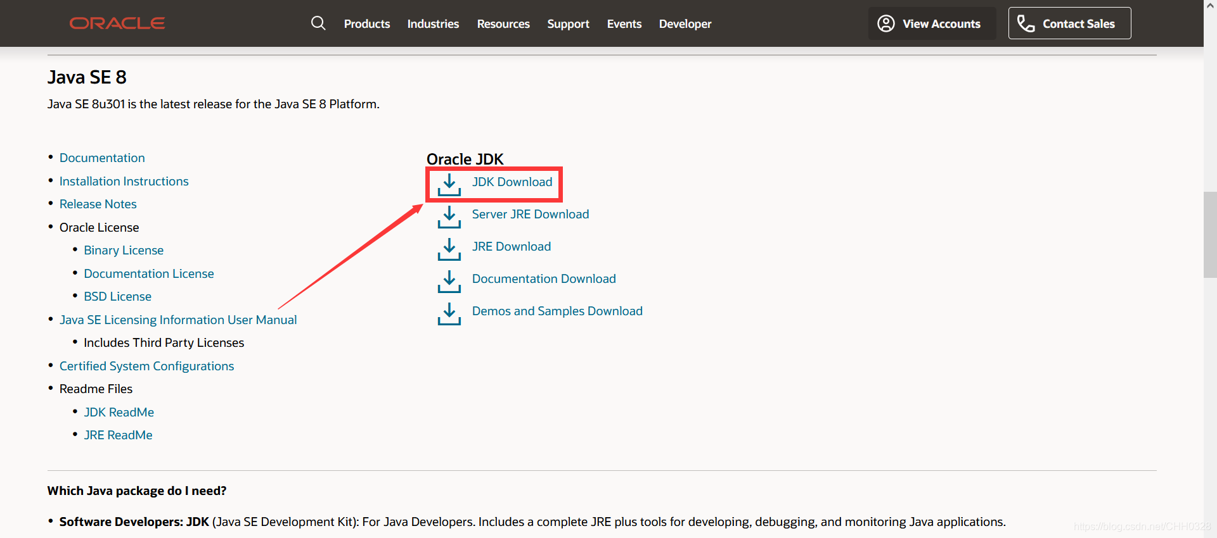
Task: Open Demos and Samples Download link
Action: [557, 311]
